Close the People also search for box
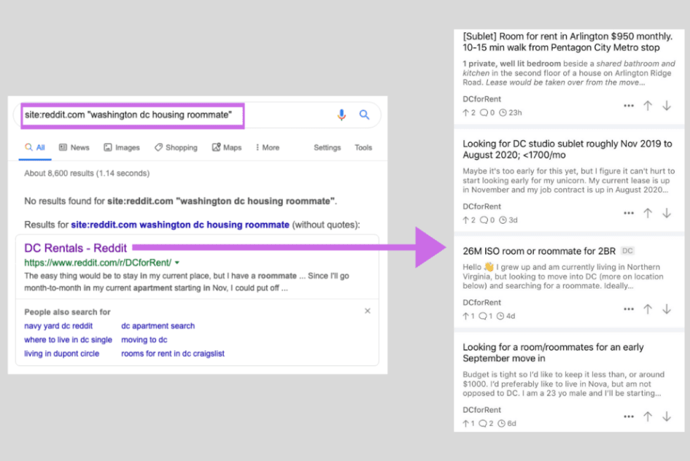 [368, 311]
